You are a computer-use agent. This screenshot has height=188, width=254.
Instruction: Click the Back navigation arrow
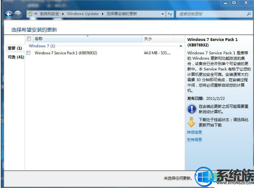[x=9, y=14]
